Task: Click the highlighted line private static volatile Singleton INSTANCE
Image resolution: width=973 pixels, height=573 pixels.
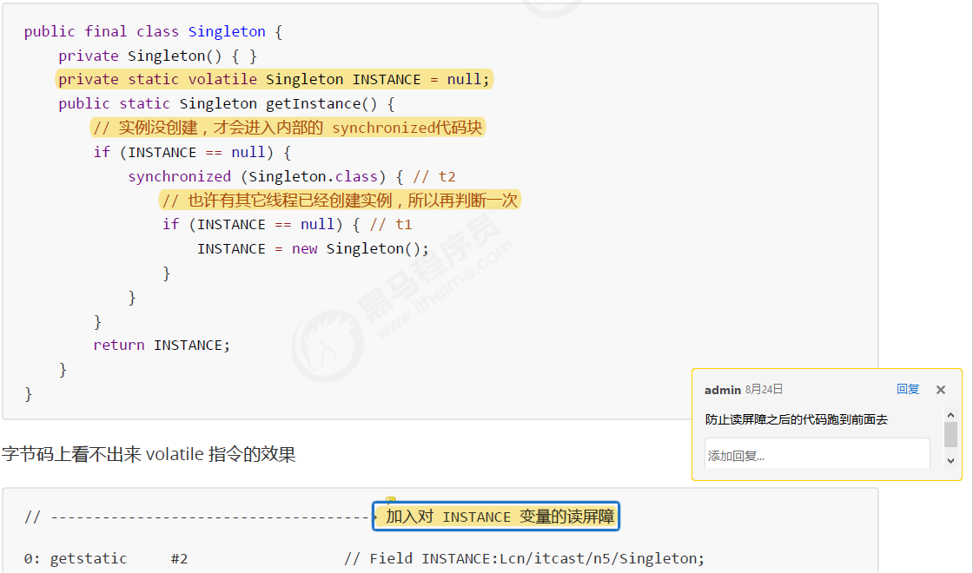Action: (274, 79)
